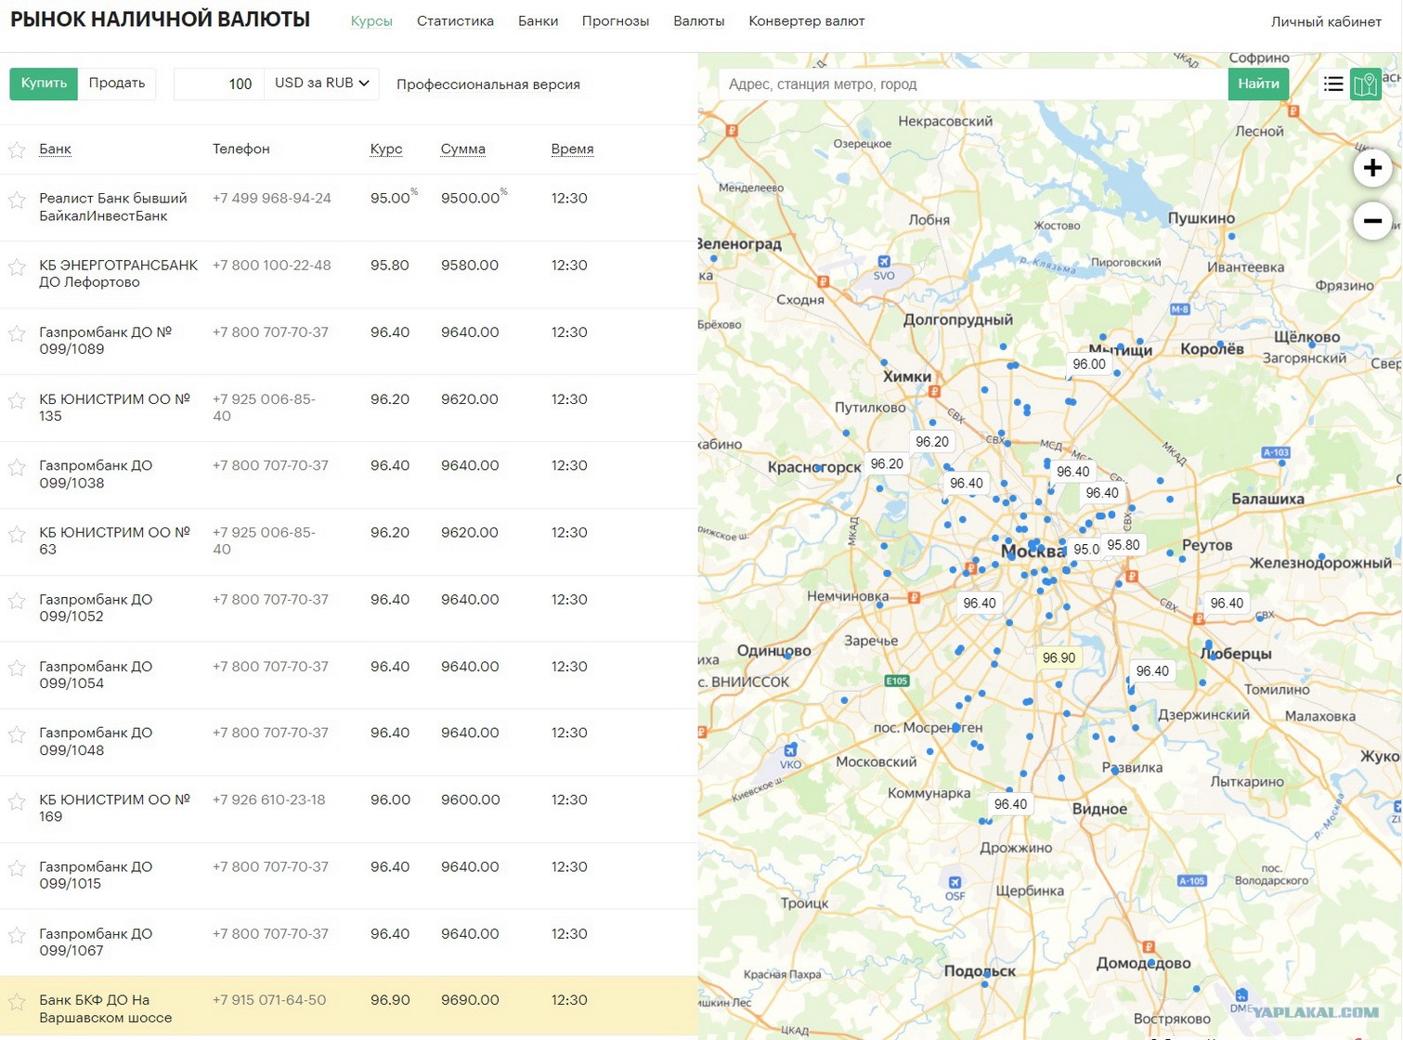
Task: Click Банк БКФ ДО На Варшавском шоссе name
Action: point(106,1008)
